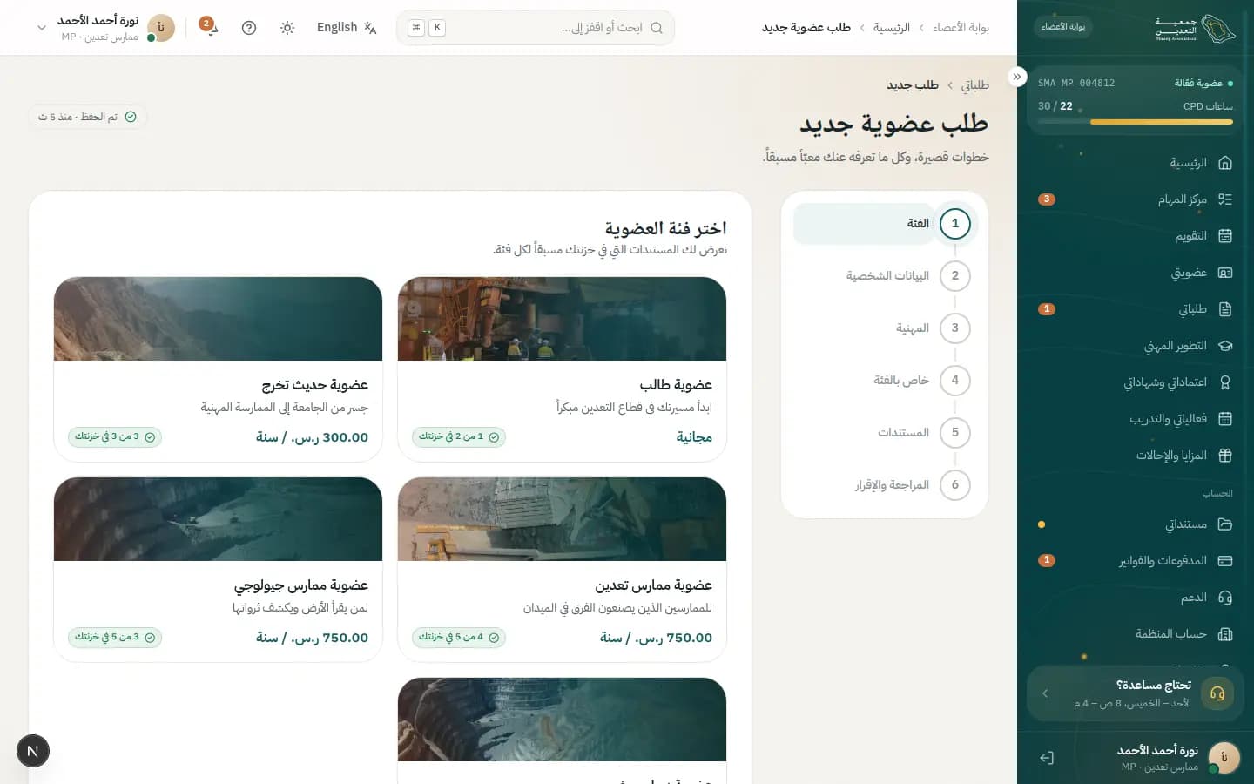The image size is (1254, 784).
Task: Toggle light/dark theme sun icon
Action: [287, 28]
